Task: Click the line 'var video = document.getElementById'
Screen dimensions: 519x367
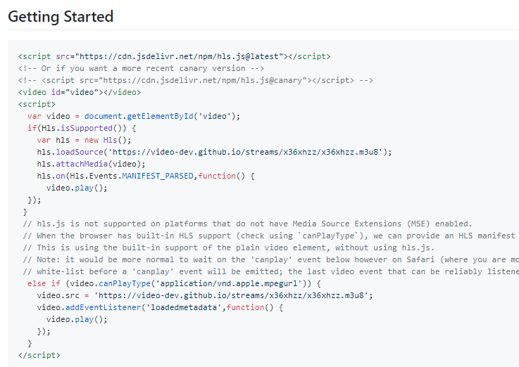Action: tap(134, 116)
